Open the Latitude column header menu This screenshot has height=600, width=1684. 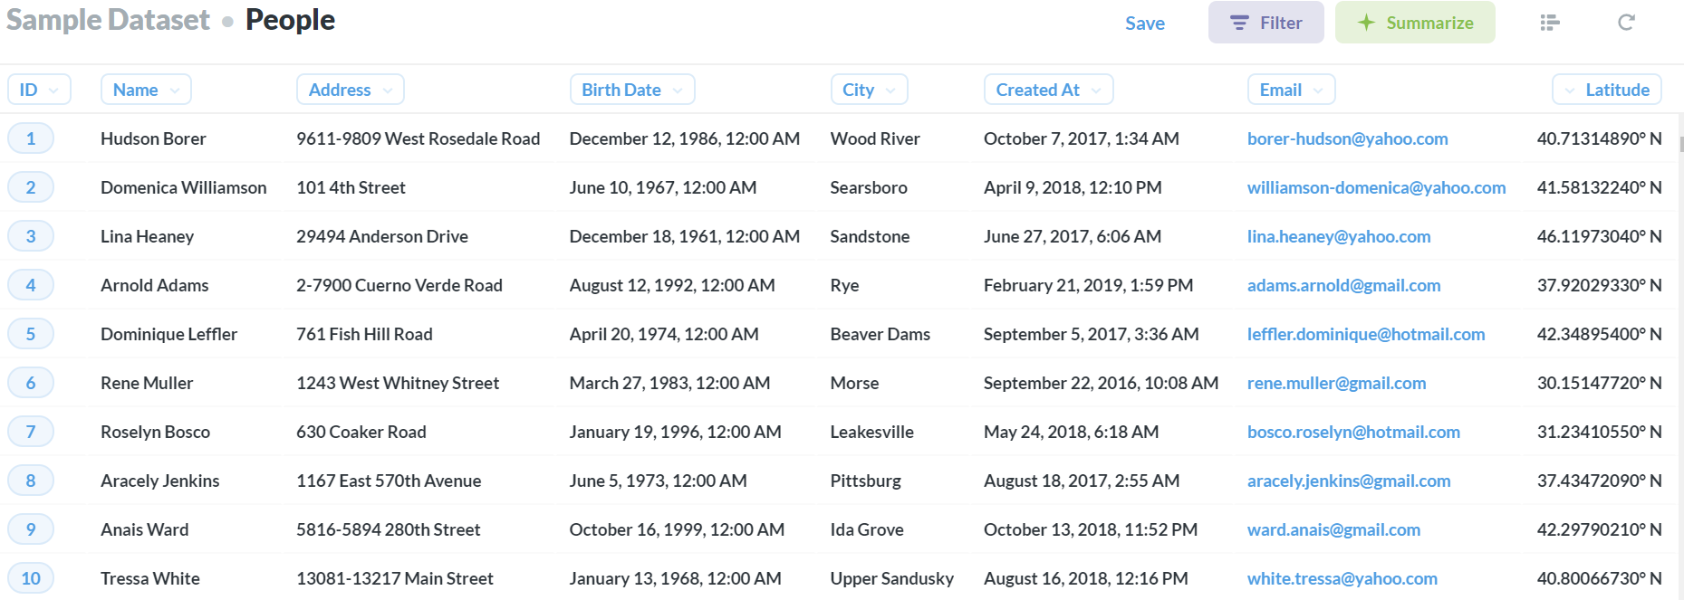click(x=1607, y=90)
